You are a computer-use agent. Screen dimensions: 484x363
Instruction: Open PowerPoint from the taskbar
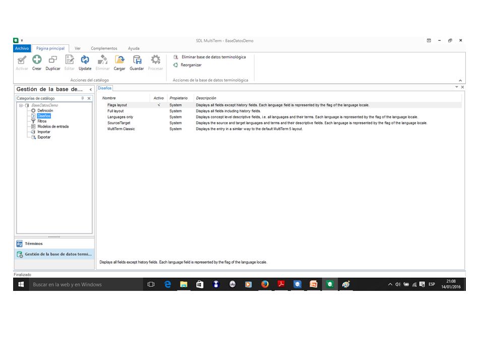pos(313,284)
